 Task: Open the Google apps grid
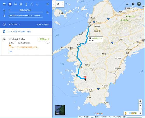click(127, 4)
